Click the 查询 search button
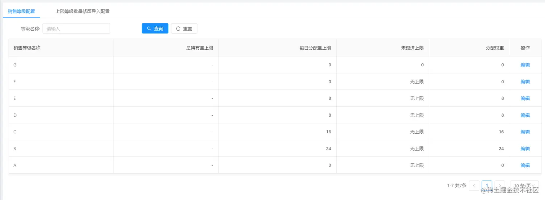Screen dimensions: 545x200 (155, 28)
